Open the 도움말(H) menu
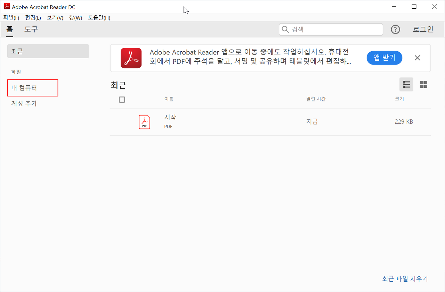445x292 pixels. (x=99, y=18)
